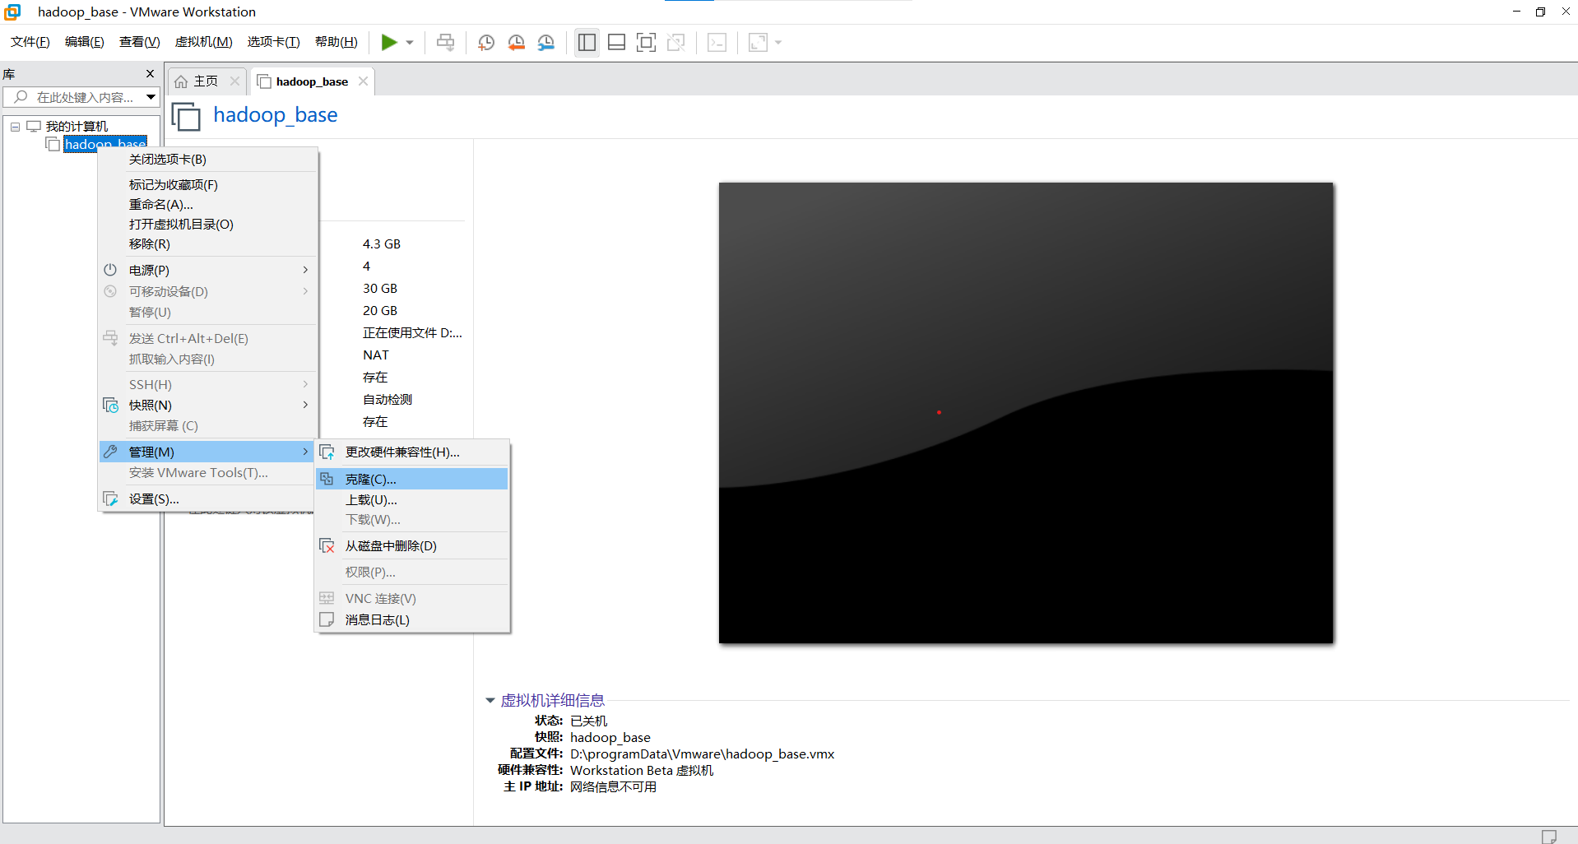Power on the virtual machine with green play button
The image size is (1578, 844).
point(389,42)
